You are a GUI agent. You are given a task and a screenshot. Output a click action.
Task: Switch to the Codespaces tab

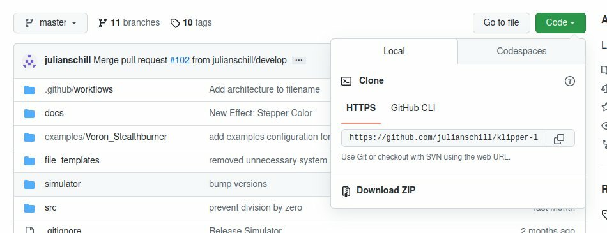[521, 51]
